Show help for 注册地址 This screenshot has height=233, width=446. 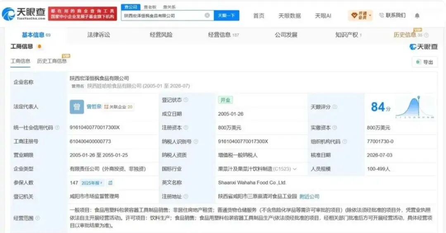tap(186, 196)
